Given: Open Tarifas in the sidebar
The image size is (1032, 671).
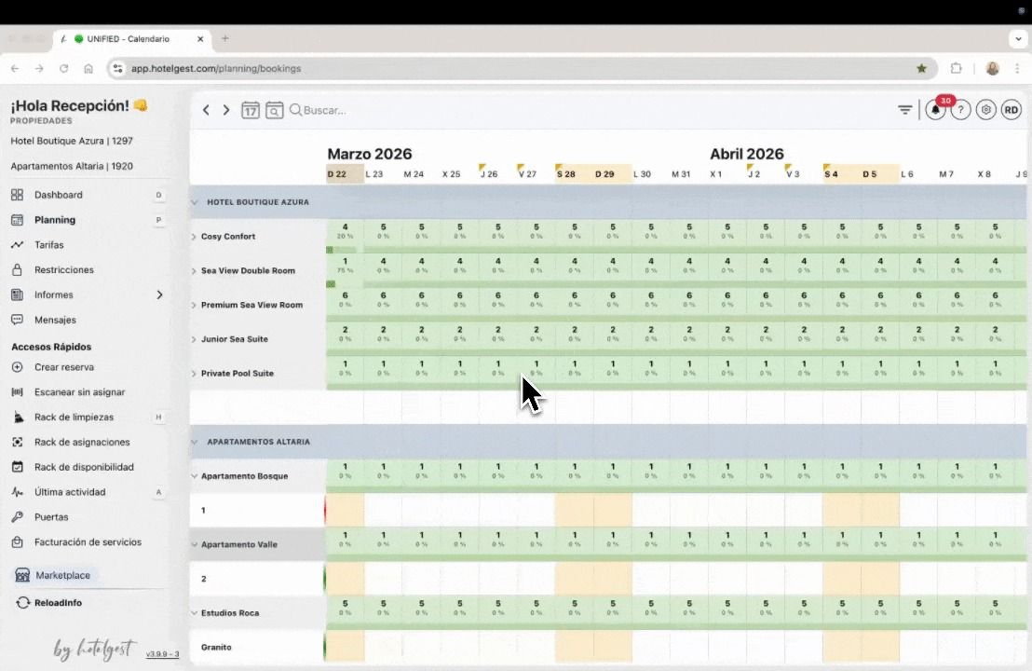Looking at the screenshot, I should (x=48, y=245).
